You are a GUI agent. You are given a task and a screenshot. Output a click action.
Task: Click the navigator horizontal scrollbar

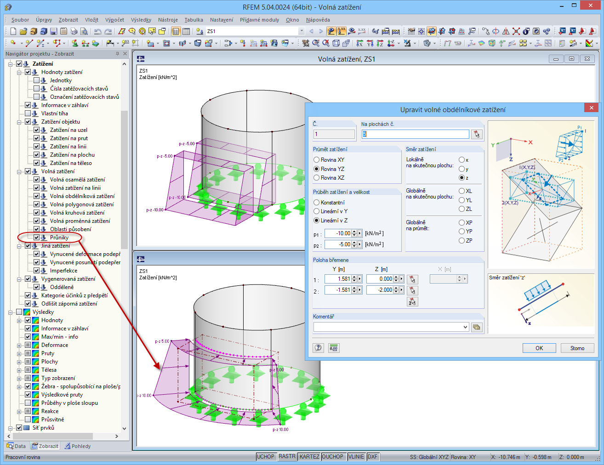click(x=53, y=436)
